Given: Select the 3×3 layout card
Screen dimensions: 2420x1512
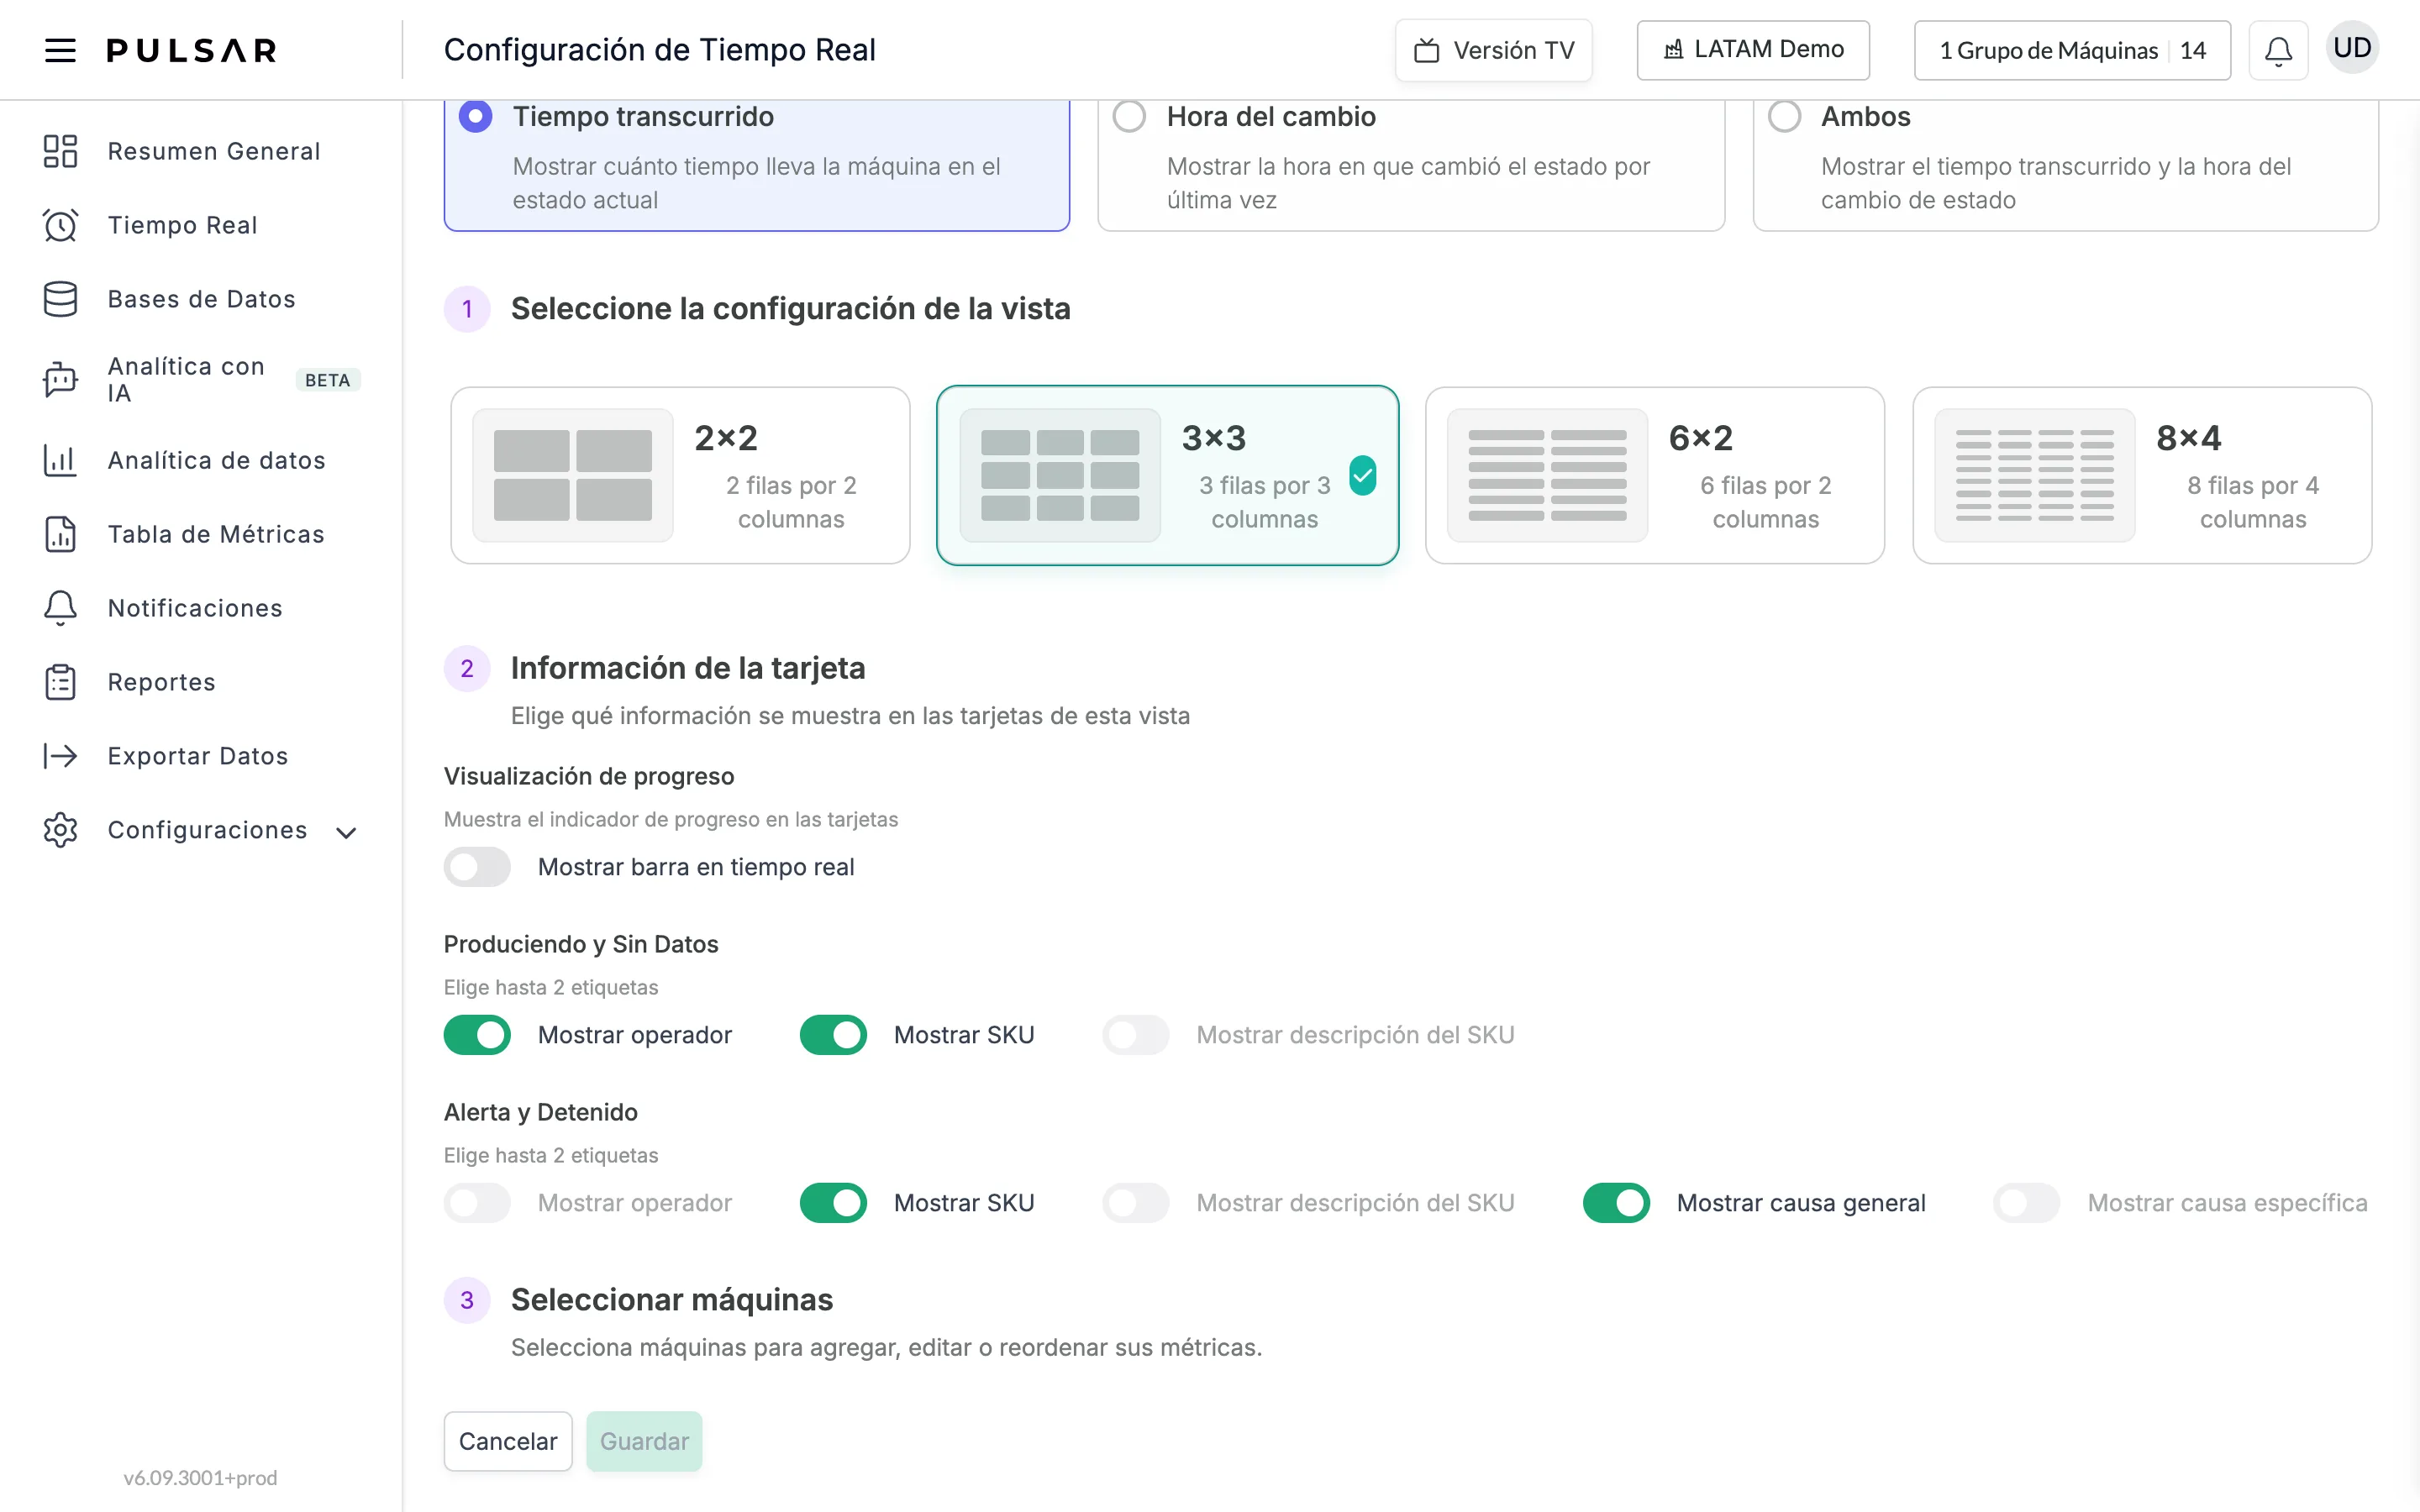Looking at the screenshot, I should click(x=1167, y=475).
